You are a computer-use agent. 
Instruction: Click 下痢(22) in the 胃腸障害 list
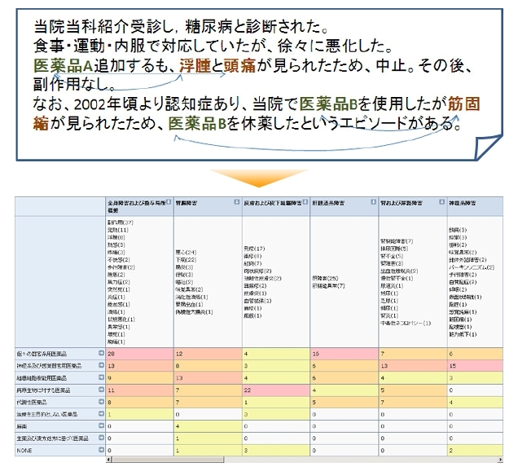186,260
